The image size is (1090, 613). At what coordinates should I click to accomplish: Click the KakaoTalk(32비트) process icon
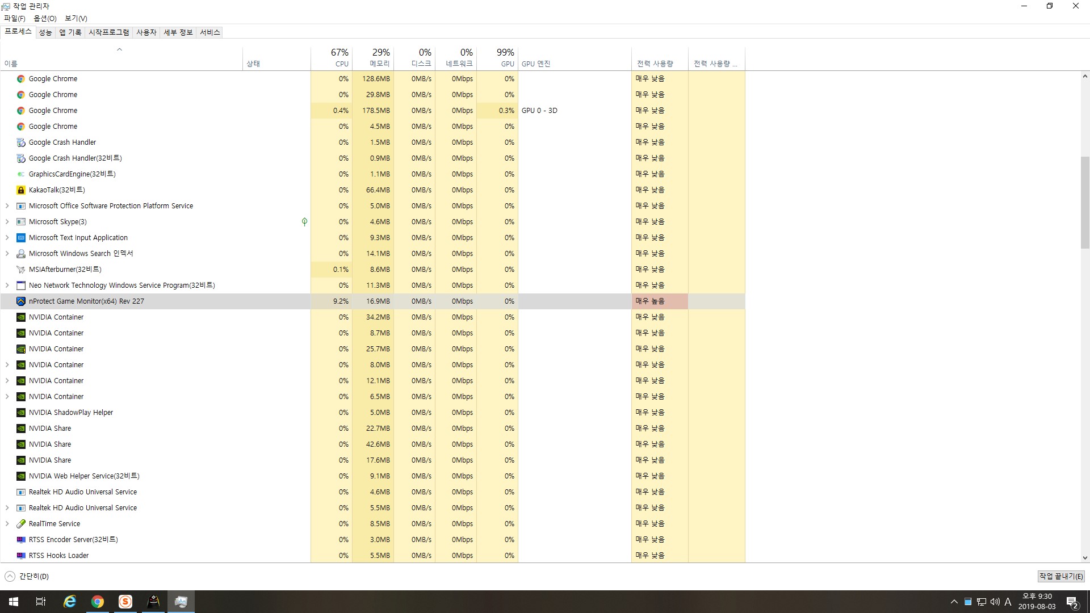pos(21,190)
